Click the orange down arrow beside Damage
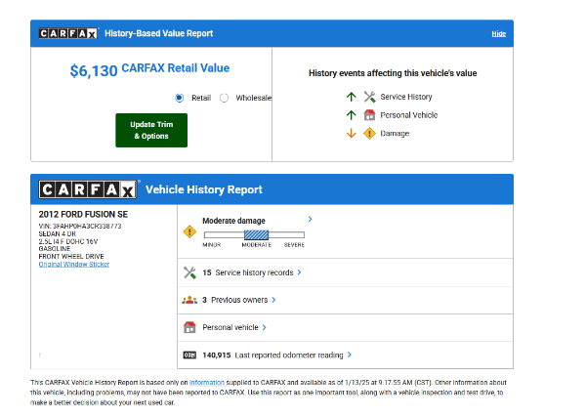This screenshot has width=586, height=417. pyautogui.click(x=351, y=134)
